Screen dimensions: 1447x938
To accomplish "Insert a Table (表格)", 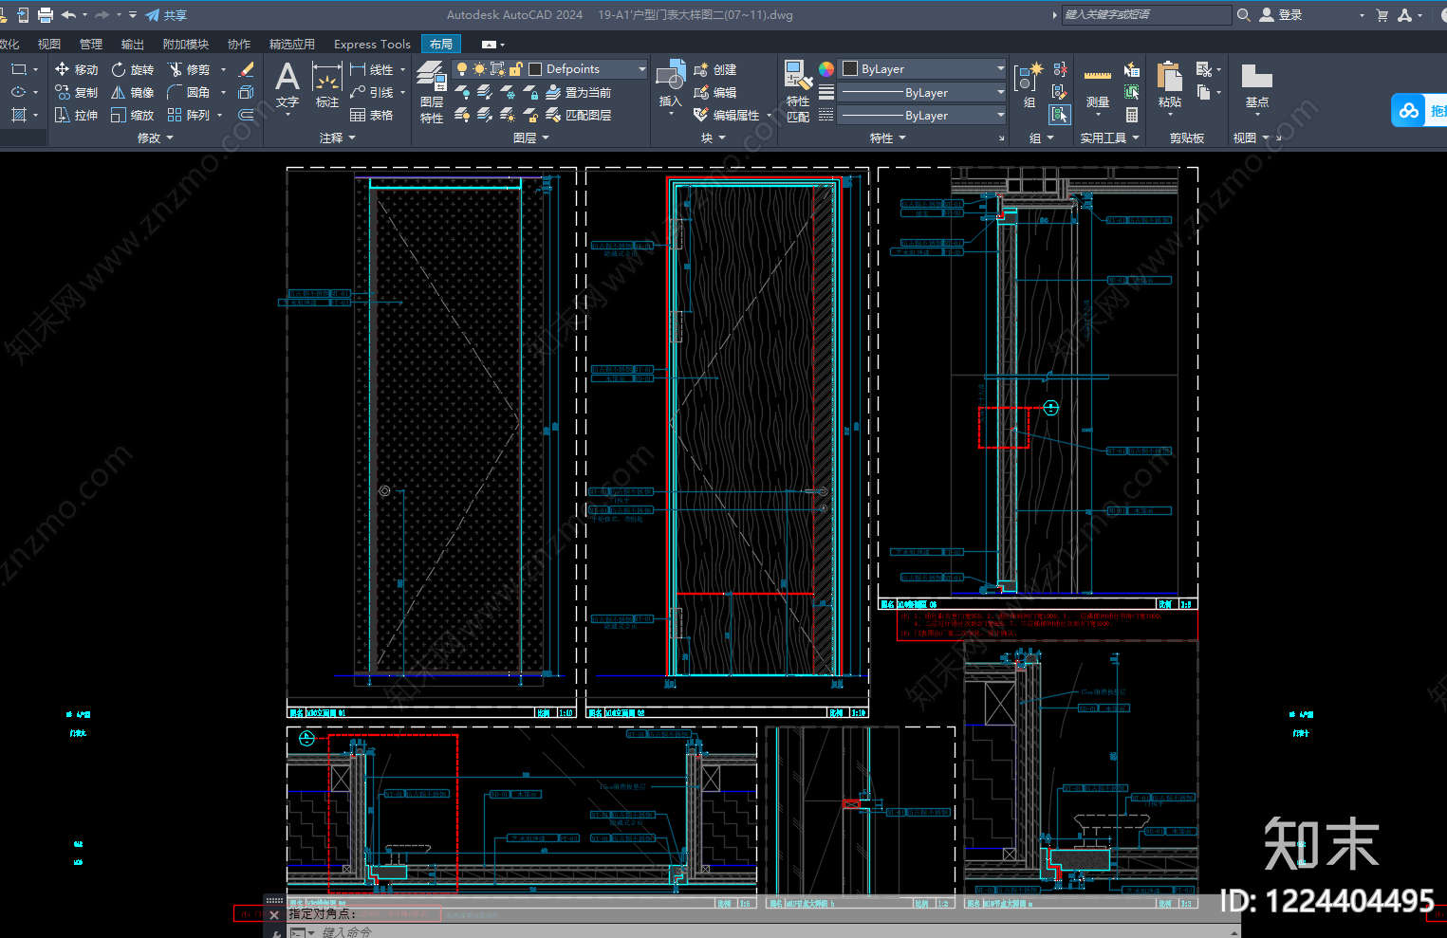I will 372,115.
